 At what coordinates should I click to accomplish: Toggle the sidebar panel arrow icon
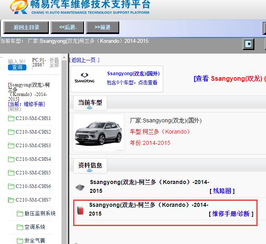click(x=248, y=44)
